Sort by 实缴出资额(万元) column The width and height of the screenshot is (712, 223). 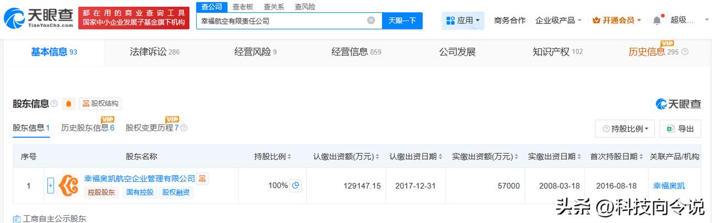(x=515, y=157)
